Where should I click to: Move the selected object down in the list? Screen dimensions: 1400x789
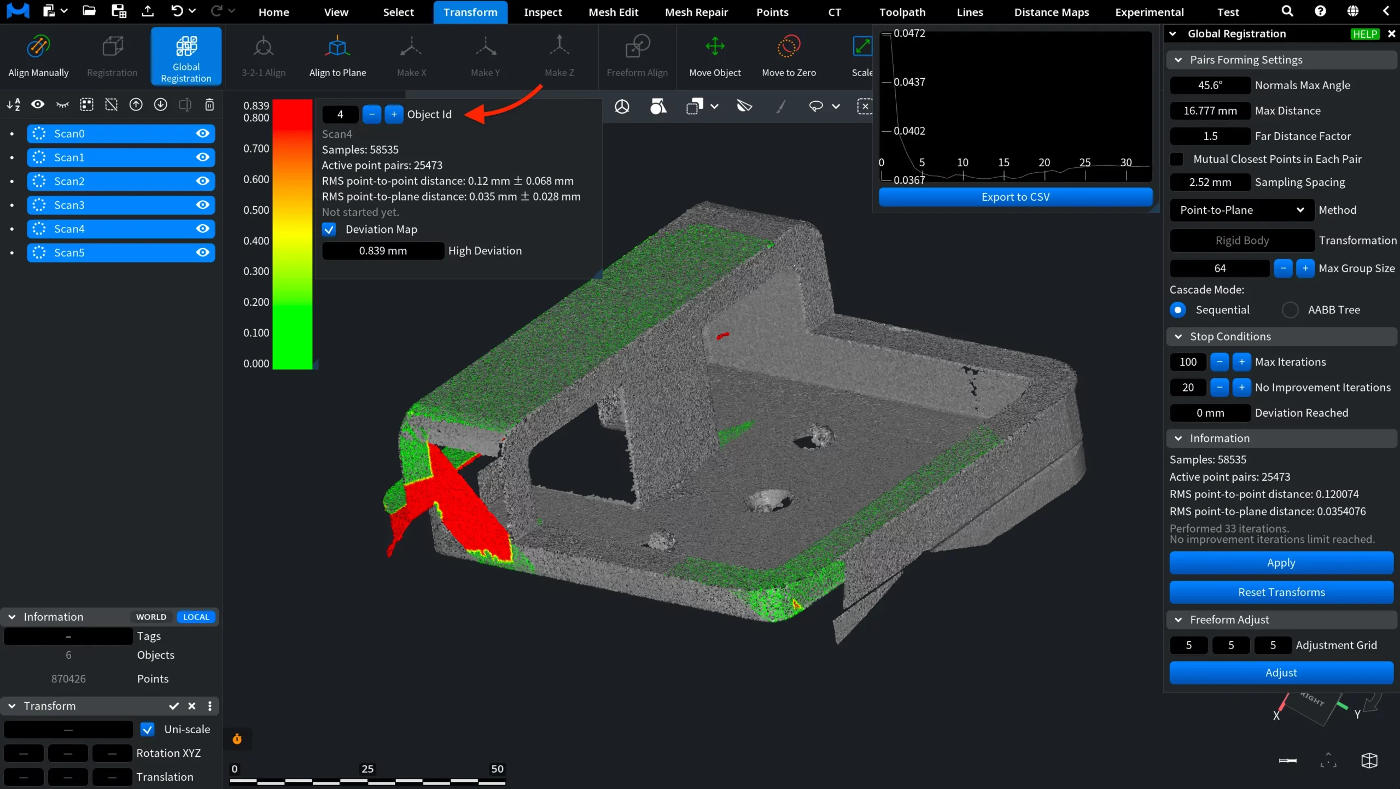click(160, 104)
